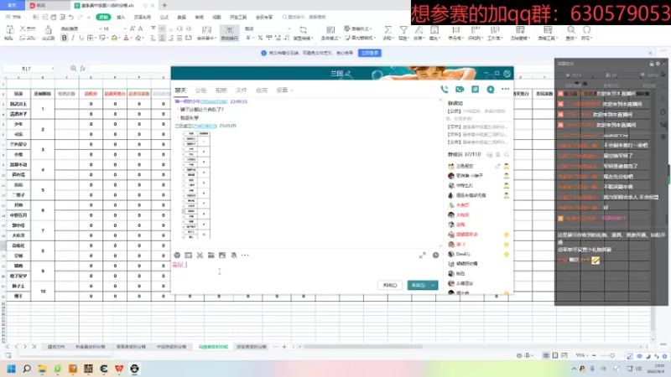Click the Italic button in WPS ribbon
The width and height of the screenshot is (671, 377).
(73, 38)
